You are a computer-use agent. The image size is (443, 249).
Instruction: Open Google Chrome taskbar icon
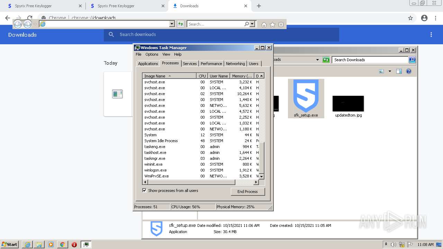click(63, 245)
